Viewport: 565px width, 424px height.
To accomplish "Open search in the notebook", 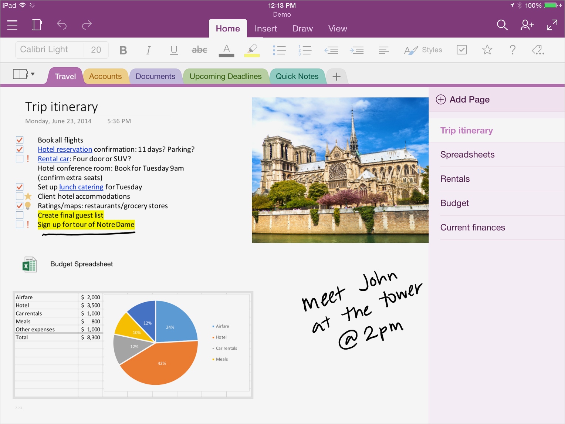I will tap(502, 25).
